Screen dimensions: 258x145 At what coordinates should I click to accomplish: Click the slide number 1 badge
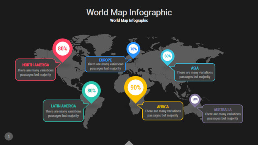[x=9, y=137]
